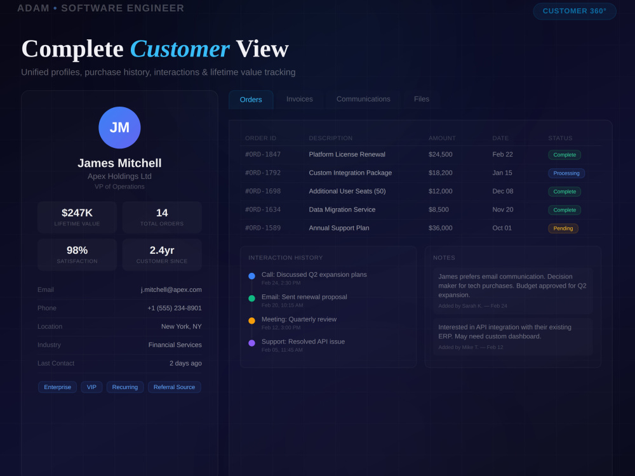Click the Amount column header

442,138
